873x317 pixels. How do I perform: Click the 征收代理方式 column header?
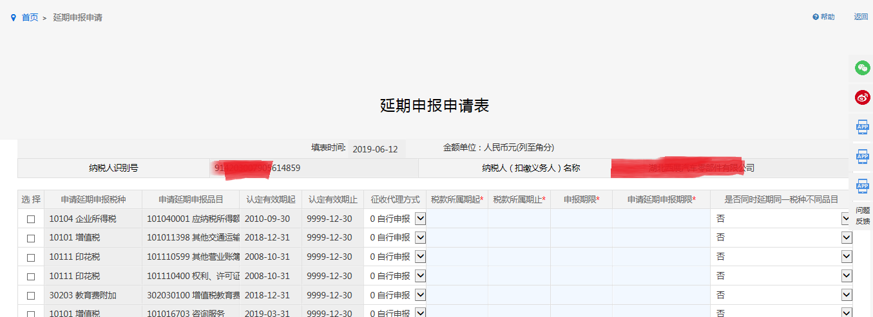(395, 199)
